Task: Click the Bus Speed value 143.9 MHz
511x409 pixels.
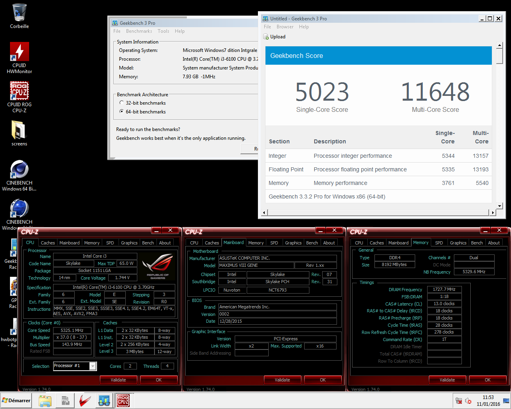Action: pos(72,344)
